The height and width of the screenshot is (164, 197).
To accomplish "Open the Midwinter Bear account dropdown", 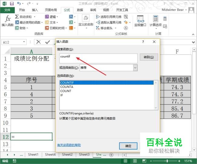I will coord(186,10).
